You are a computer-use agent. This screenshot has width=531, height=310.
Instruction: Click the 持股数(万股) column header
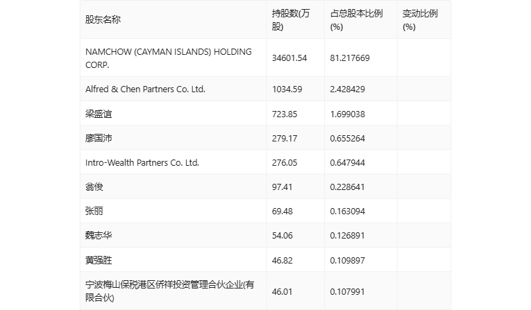[x=291, y=20]
